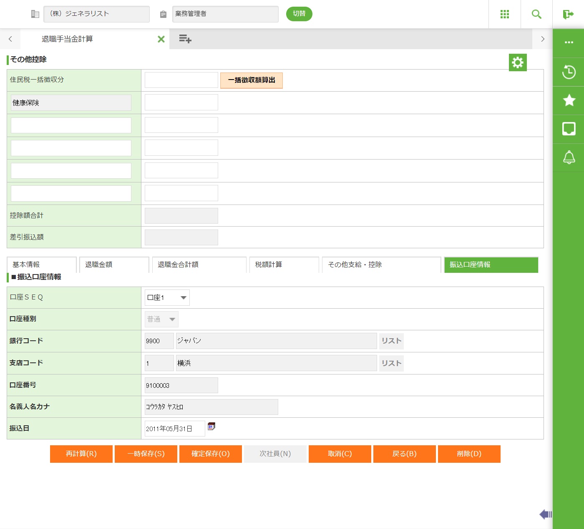
Task: Open calendar picker beside 振込日 date
Action: (x=211, y=427)
